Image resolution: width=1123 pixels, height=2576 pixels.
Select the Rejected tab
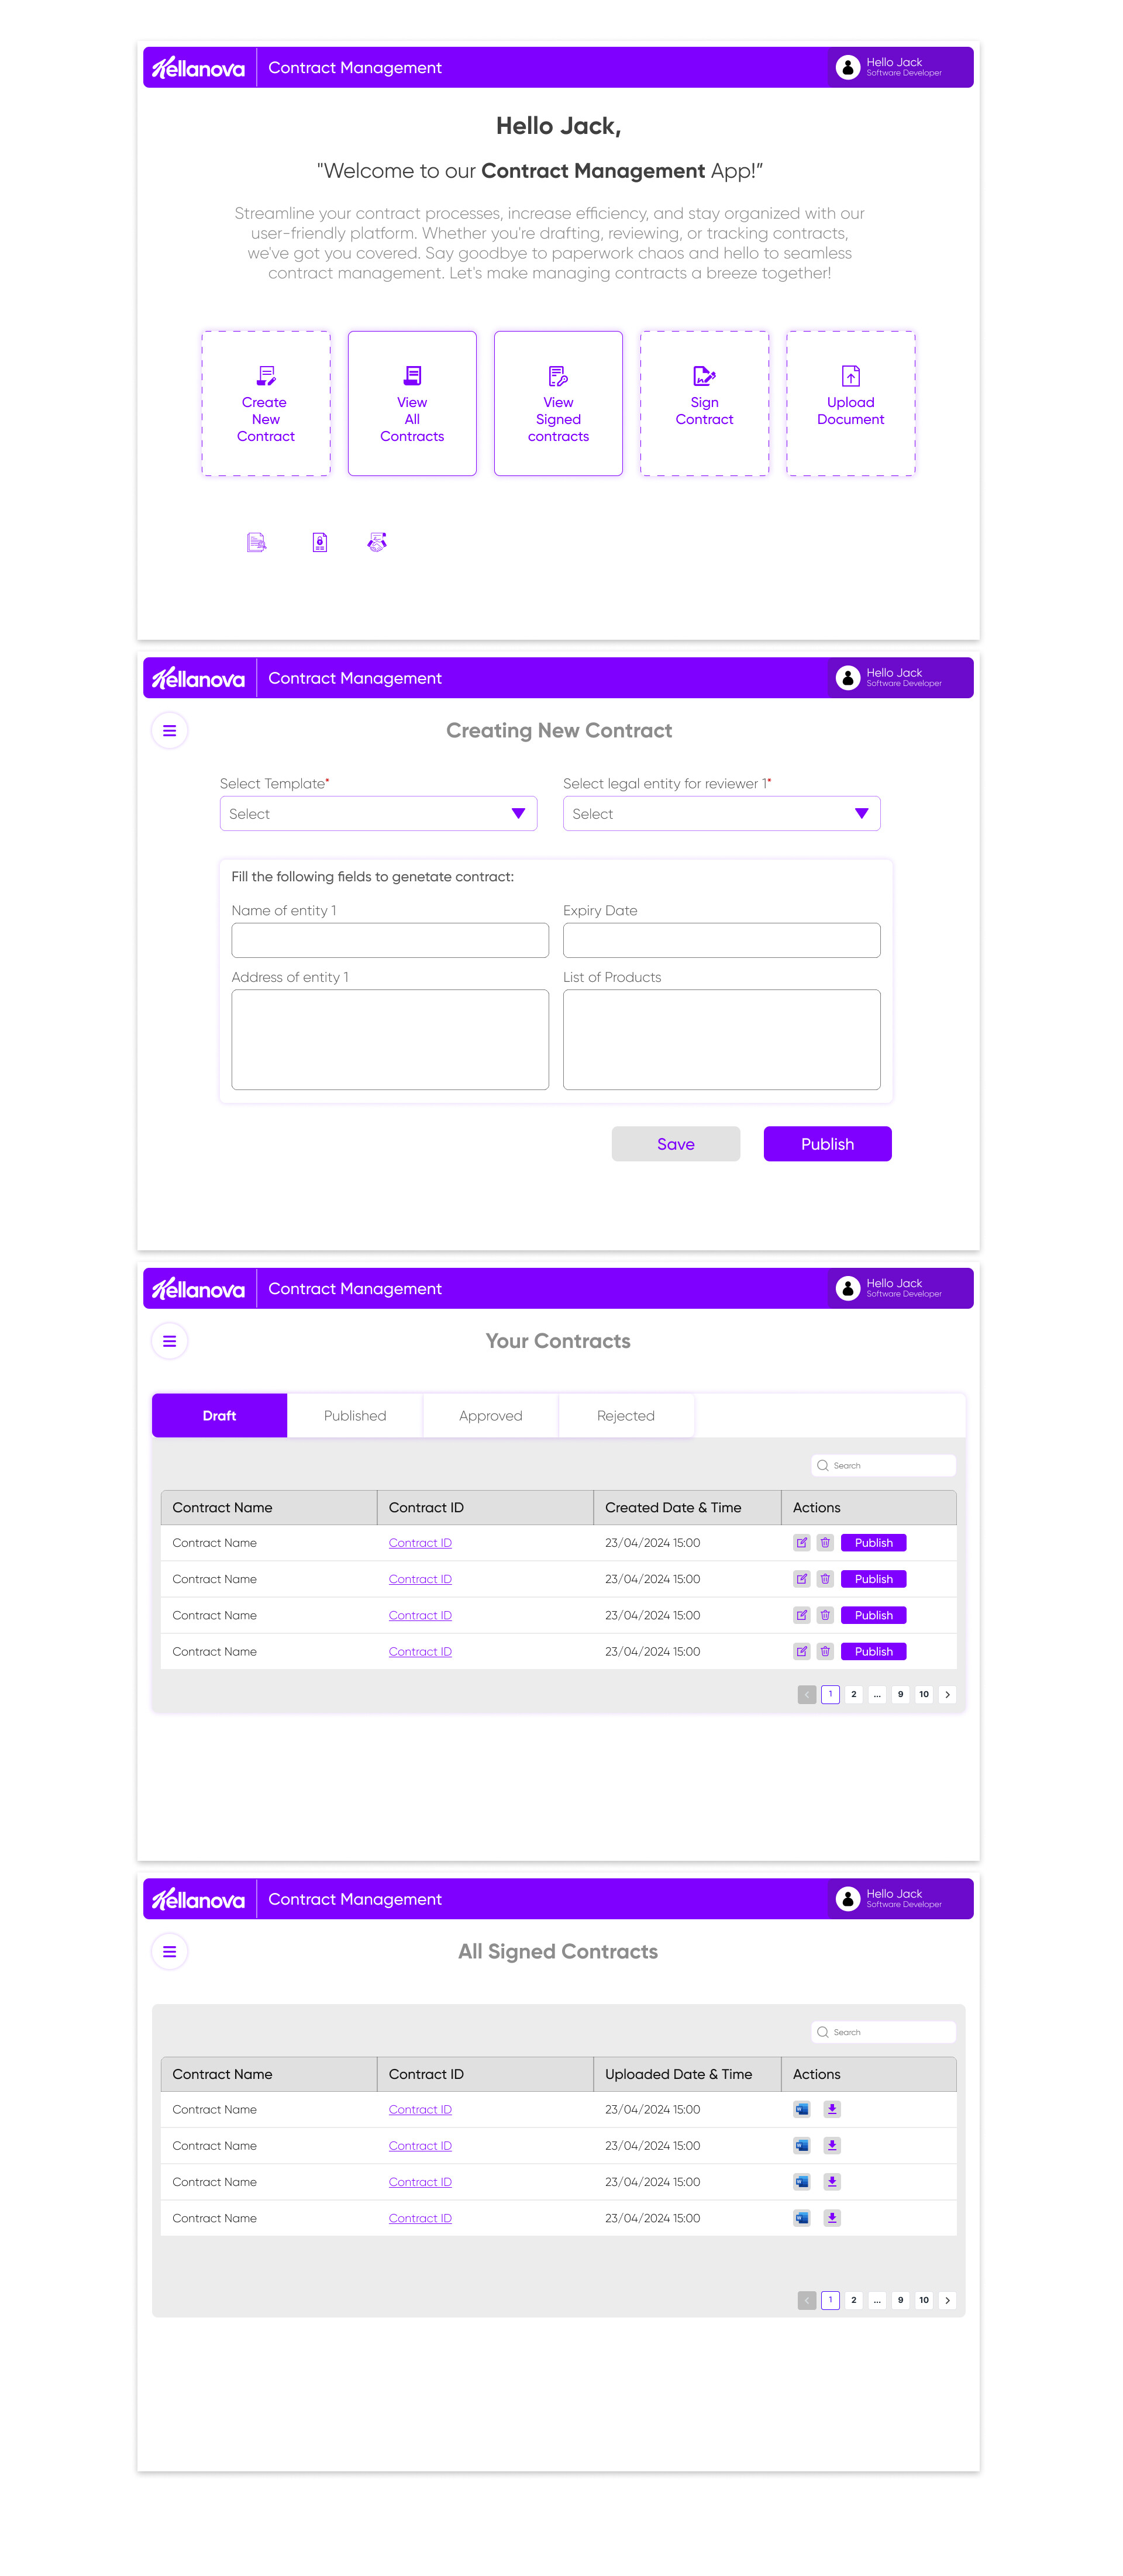click(626, 1415)
